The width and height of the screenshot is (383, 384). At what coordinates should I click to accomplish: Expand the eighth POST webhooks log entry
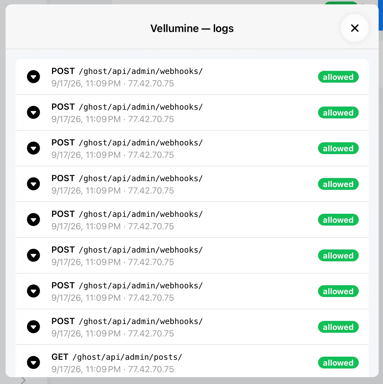(33, 327)
